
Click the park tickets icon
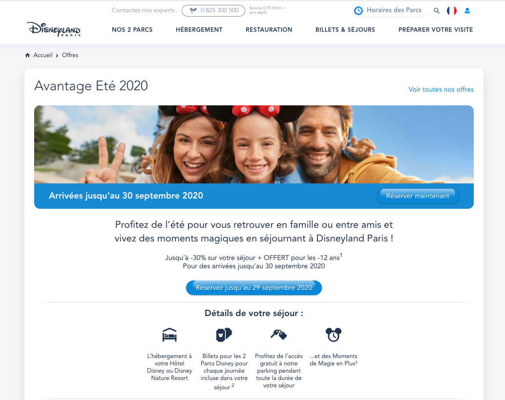(x=224, y=335)
